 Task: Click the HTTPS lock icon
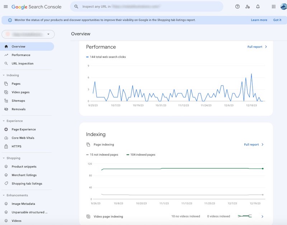click(x=6, y=146)
